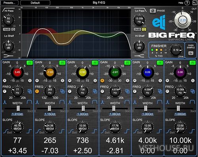
Task: Click the window resize icon at top right
Action: 194,3
